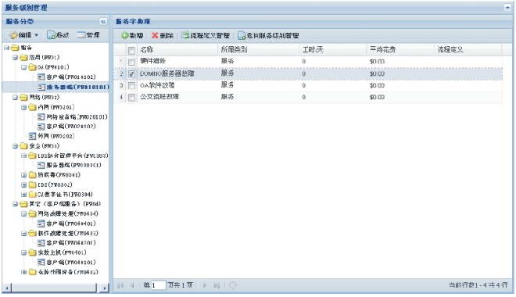Uncheck the DOMINO服务器故障 row checkbox
Screen dimensions: 516x297
pyautogui.click(x=131, y=73)
